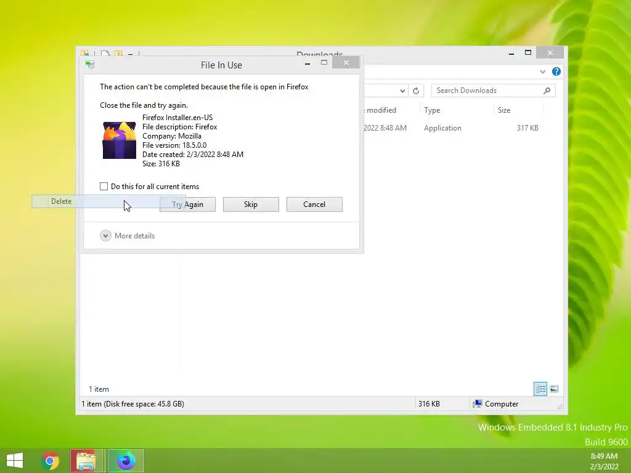This screenshot has height=473, width=631.
Task: Check 'Do this for all current items'
Action: coord(104,186)
